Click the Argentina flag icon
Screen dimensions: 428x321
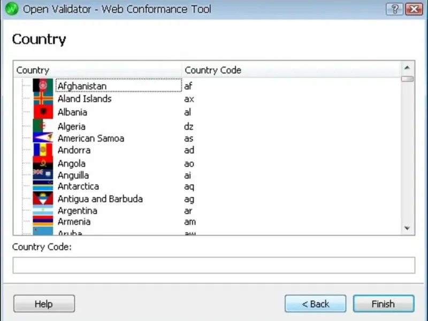(43, 210)
